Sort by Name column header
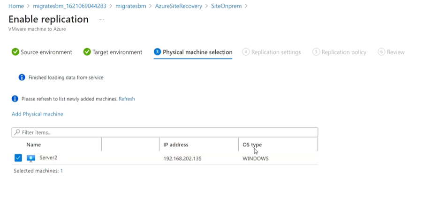 pyautogui.click(x=33, y=144)
